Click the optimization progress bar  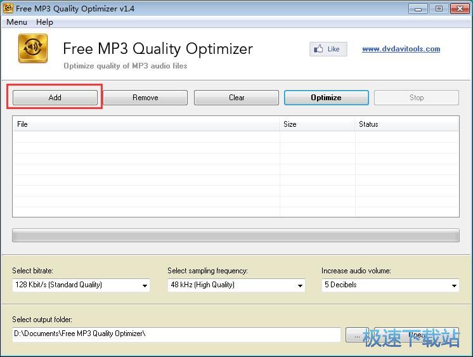coord(235,236)
